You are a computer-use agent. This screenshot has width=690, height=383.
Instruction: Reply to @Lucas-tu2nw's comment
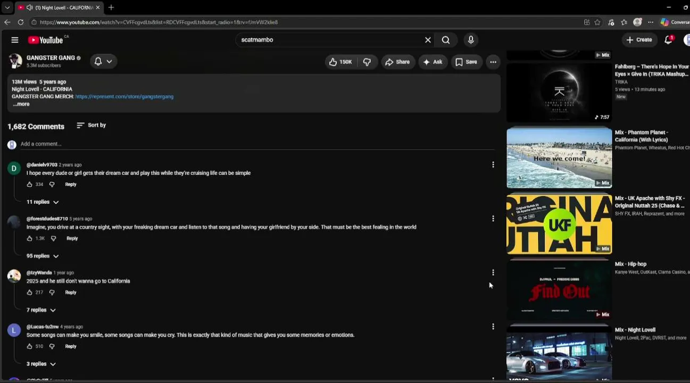71,346
